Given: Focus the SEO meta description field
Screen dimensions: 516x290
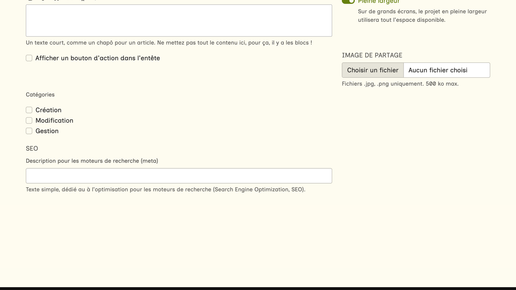Looking at the screenshot, I should click(x=179, y=176).
